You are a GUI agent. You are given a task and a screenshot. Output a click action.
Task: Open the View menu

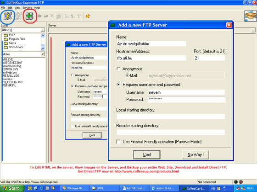coord(17,8)
